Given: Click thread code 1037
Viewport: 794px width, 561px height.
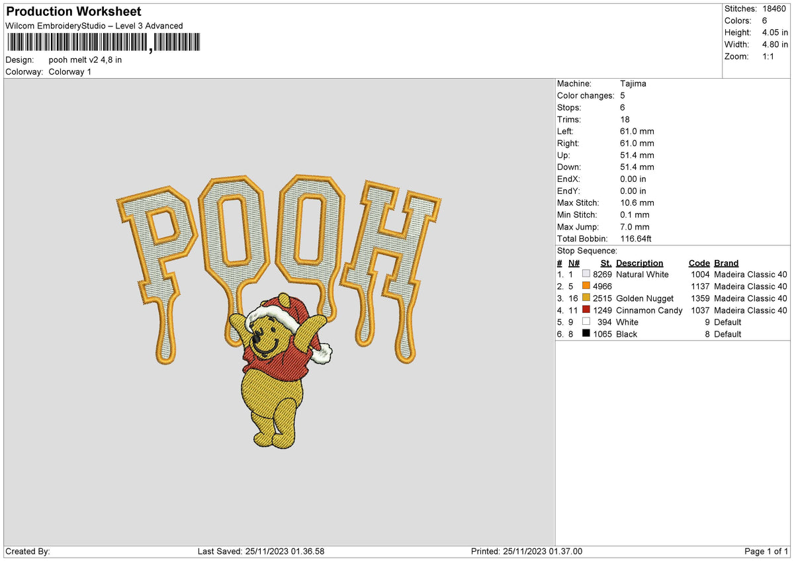Looking at the screenshot, I should [x=700, y=310].
